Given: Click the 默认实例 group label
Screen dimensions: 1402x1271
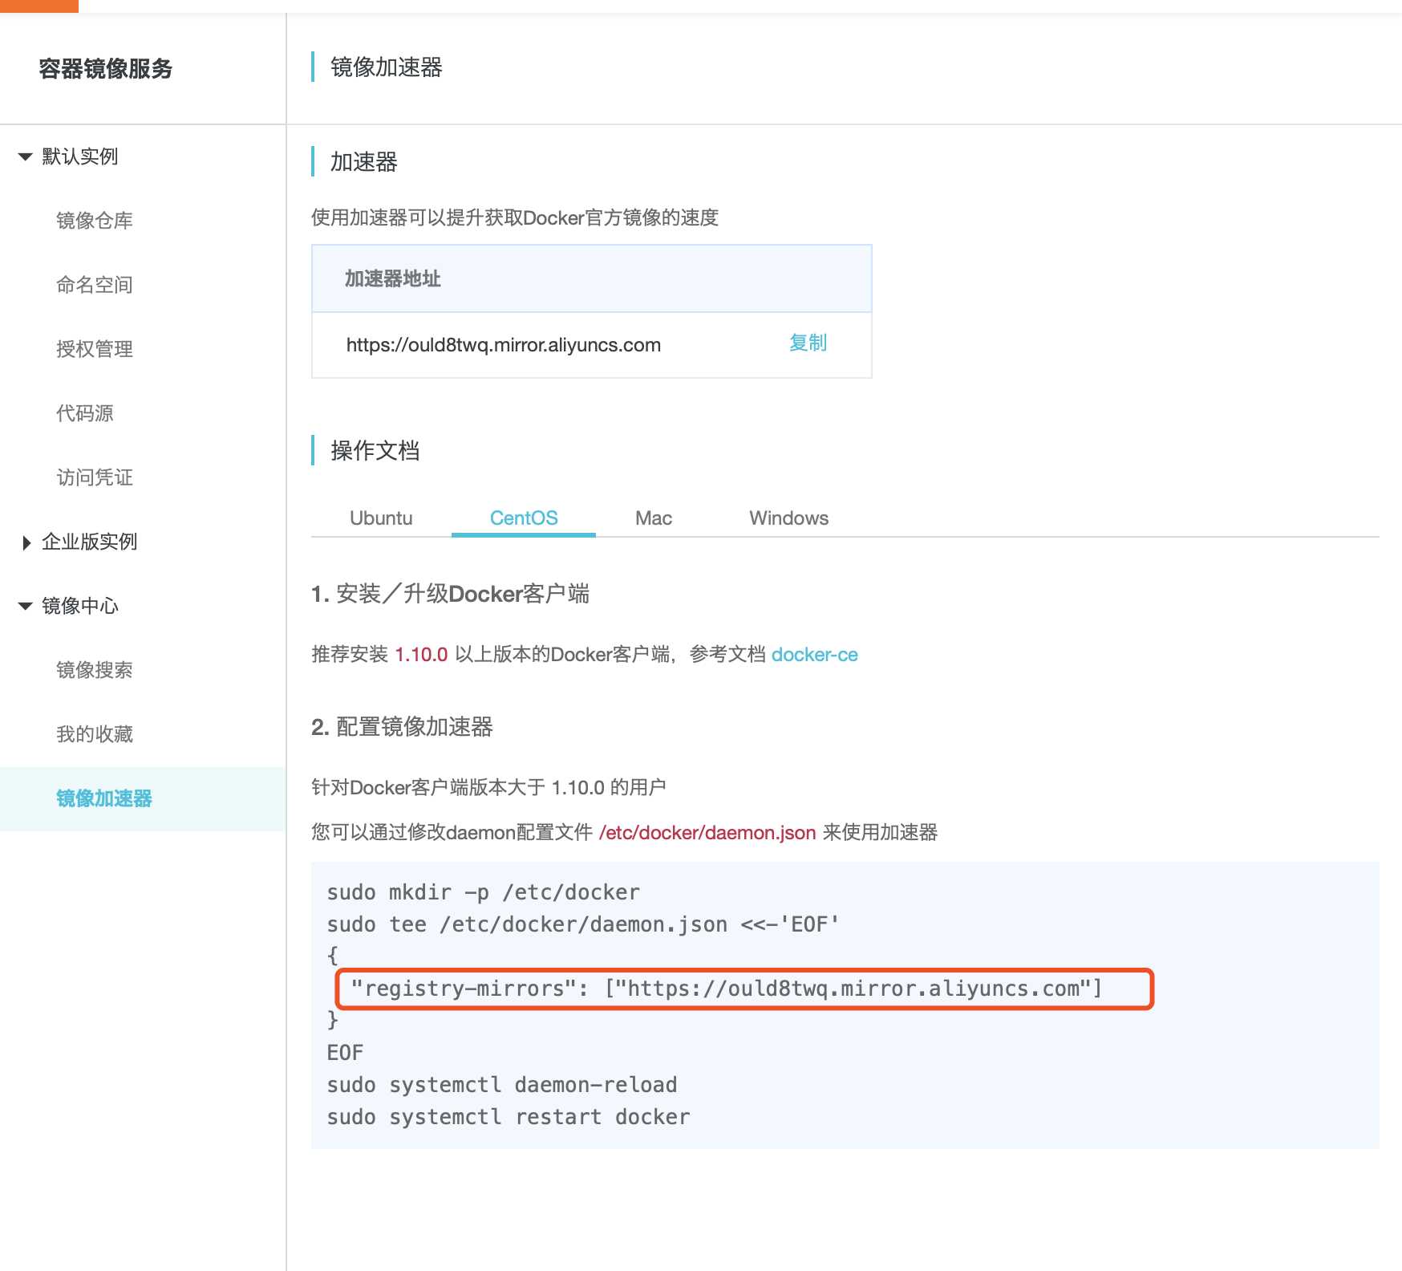Looking at the screenshot, I should click(80, 156).
